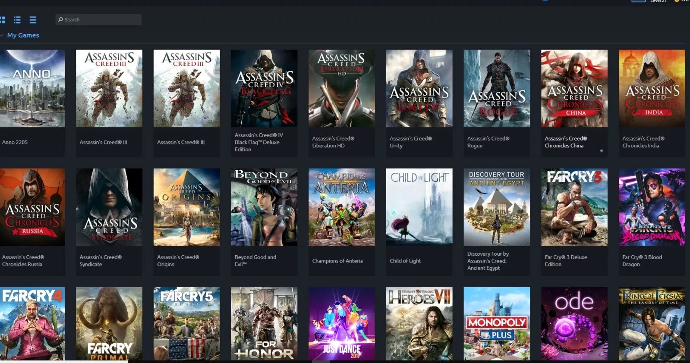
Task: Click 'Assassin's Creed® Unity' title text
Action: [411, 142]
